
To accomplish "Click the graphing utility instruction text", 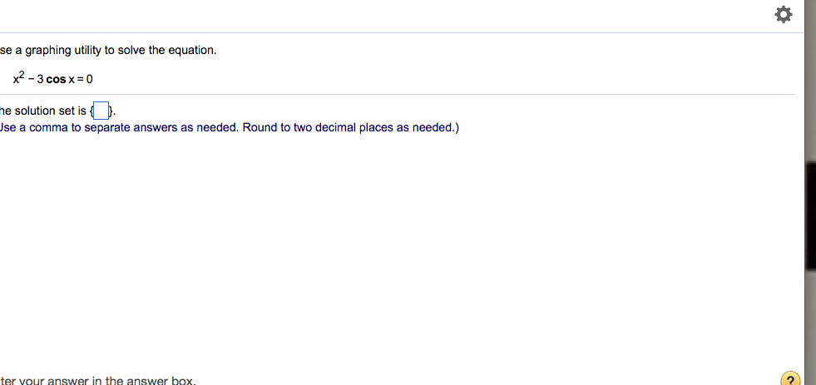I will 108,51.
